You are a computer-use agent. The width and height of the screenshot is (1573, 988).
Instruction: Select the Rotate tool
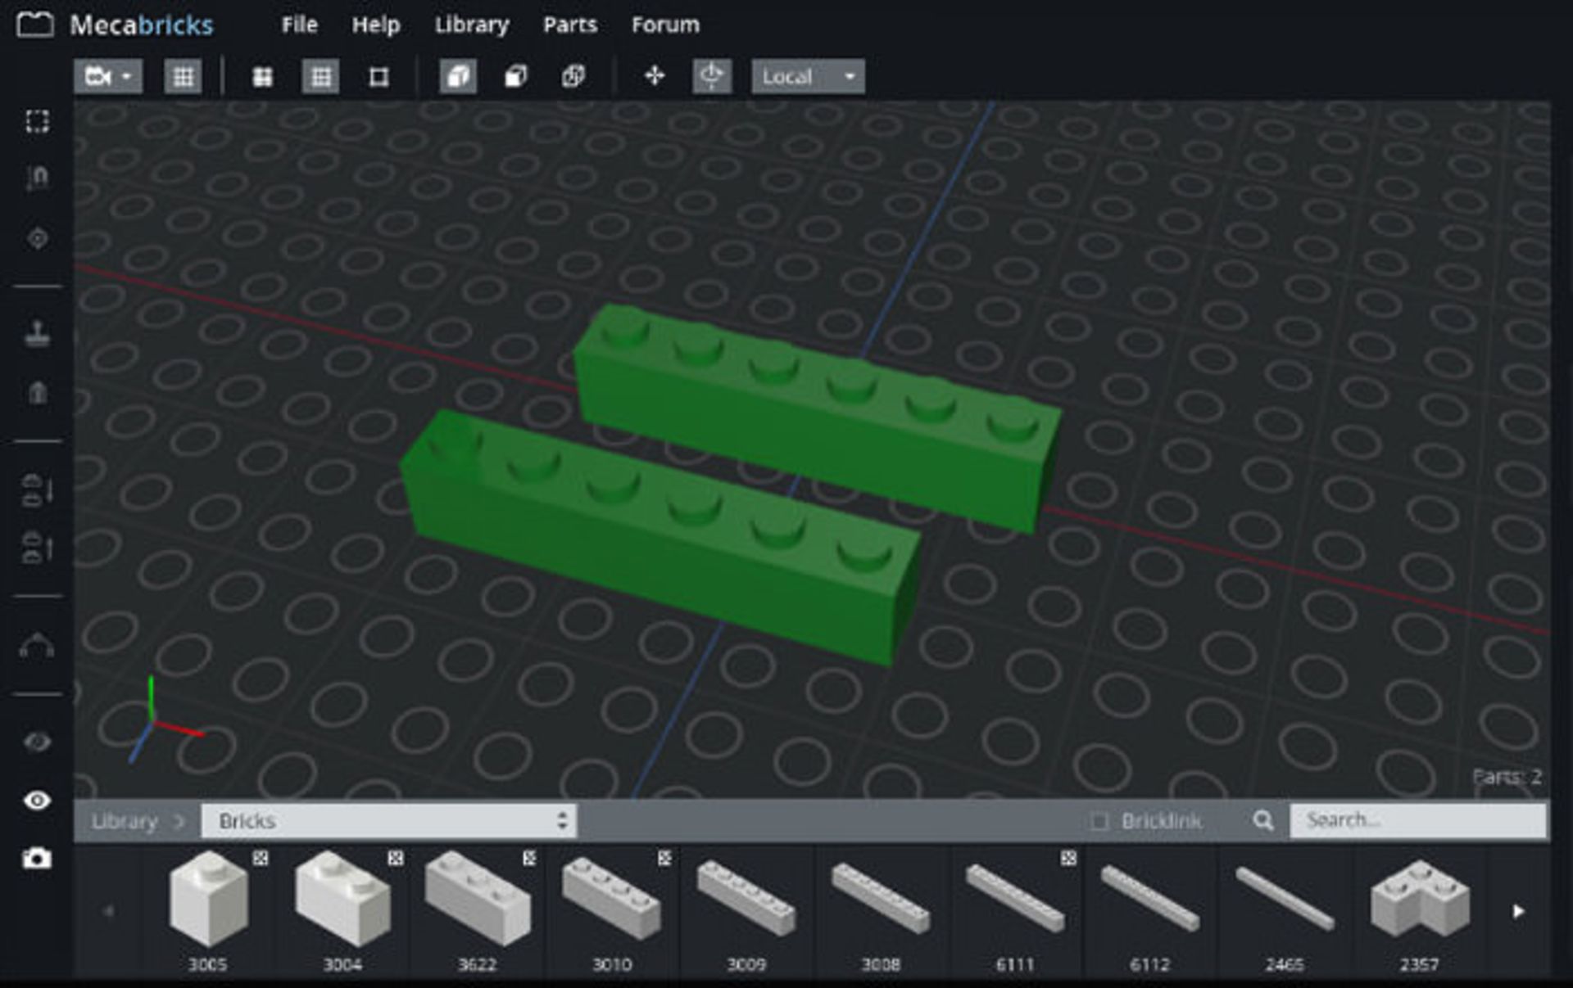tap(712, 75)
